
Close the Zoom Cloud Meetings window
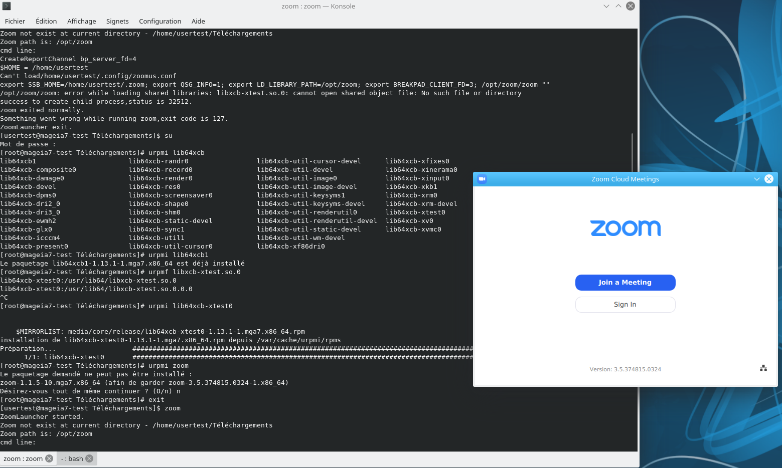click(769, 179)
